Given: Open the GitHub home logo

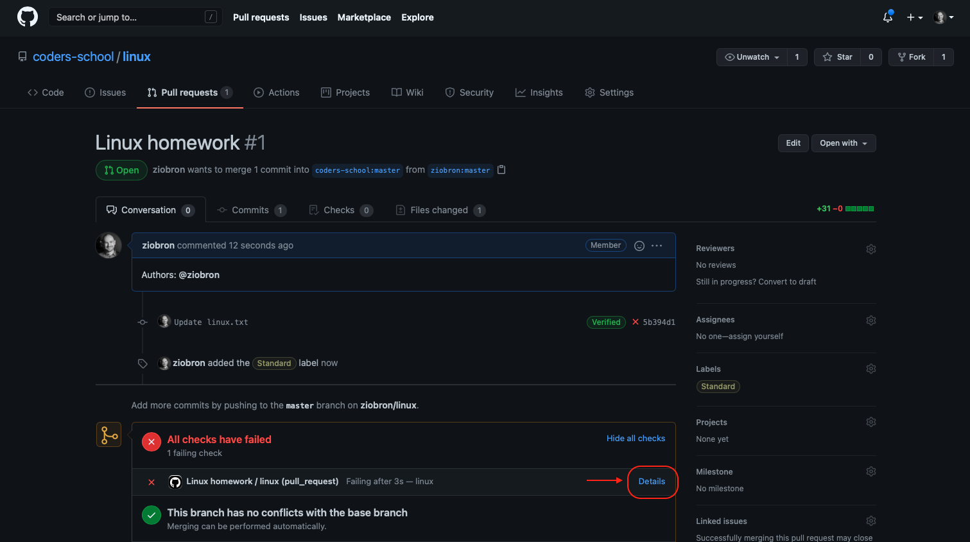Looking at the screenshot, I should click(x=28, y=17).
